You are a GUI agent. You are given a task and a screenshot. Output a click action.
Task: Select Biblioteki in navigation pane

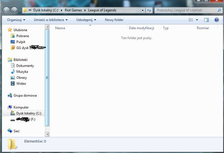coord(20,60)
